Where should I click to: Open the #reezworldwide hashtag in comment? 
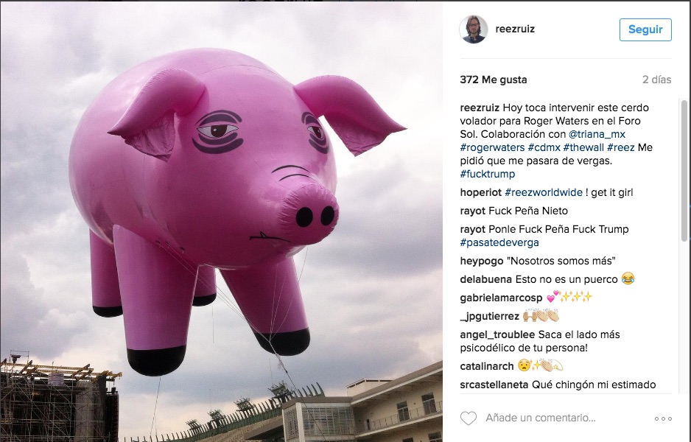[x=544, y=192]
